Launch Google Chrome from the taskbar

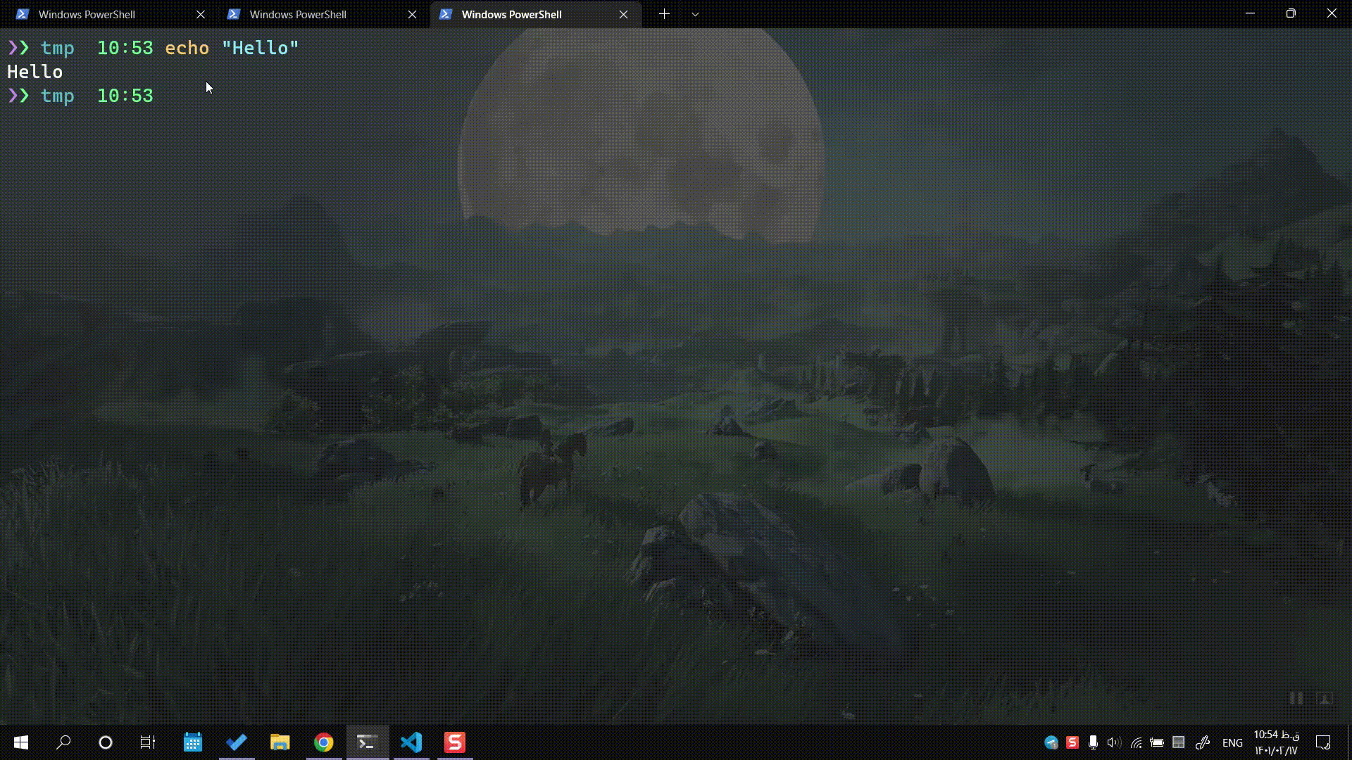coord(324,742)
